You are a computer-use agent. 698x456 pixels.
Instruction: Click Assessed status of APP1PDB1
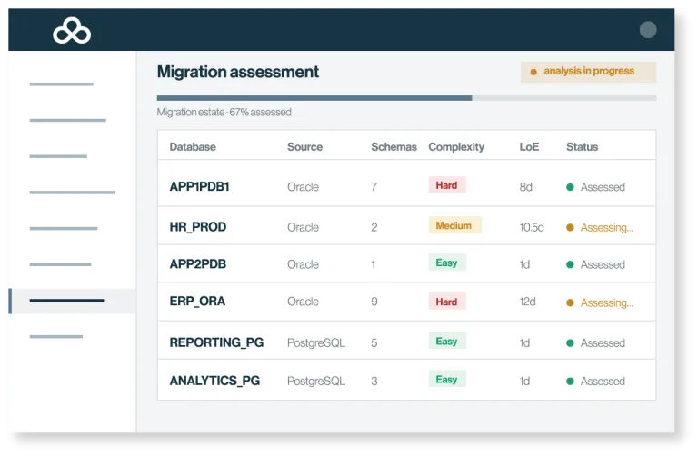click(595, 187)
